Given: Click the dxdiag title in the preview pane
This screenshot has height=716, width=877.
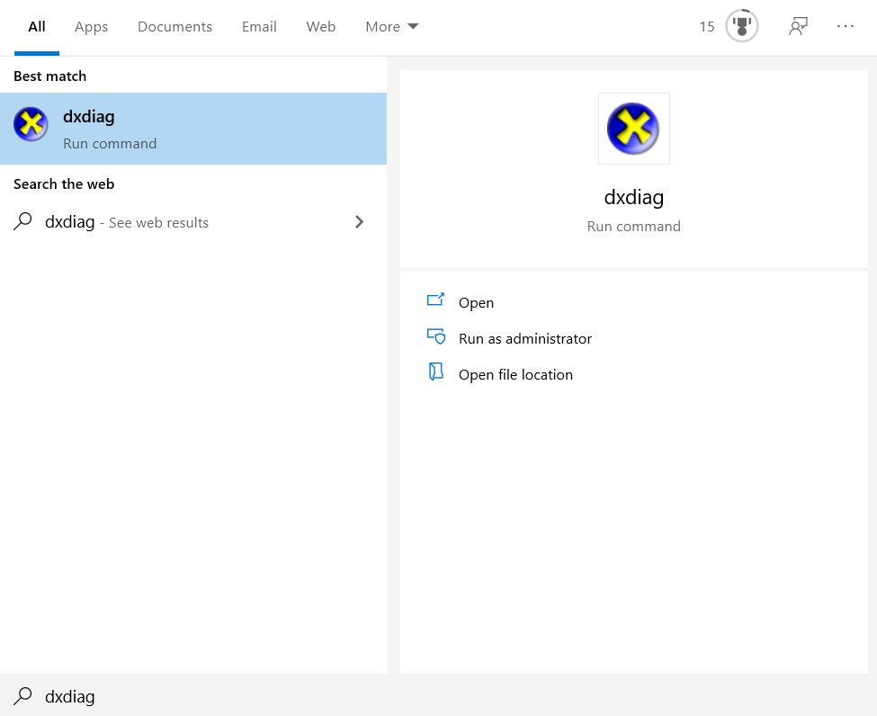Looking at the screenshot, I should [x=634, y=198].
